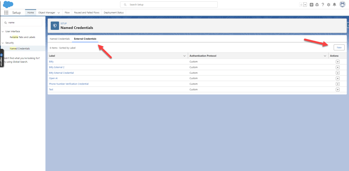Click the New button

[x=339, y=47]
